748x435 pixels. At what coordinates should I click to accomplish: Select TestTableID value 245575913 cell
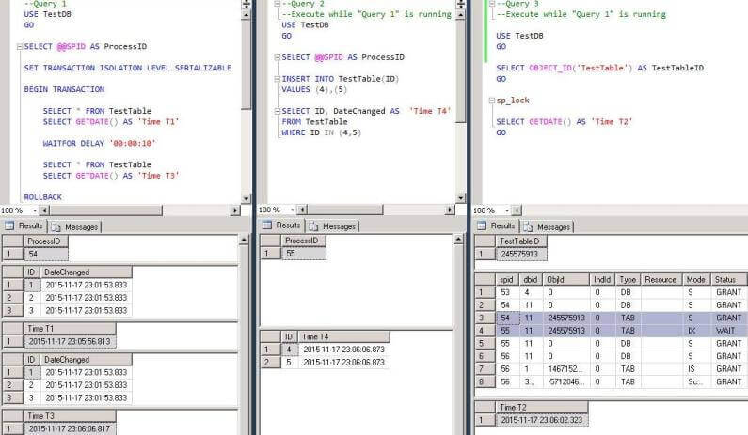tap(521, 254)
